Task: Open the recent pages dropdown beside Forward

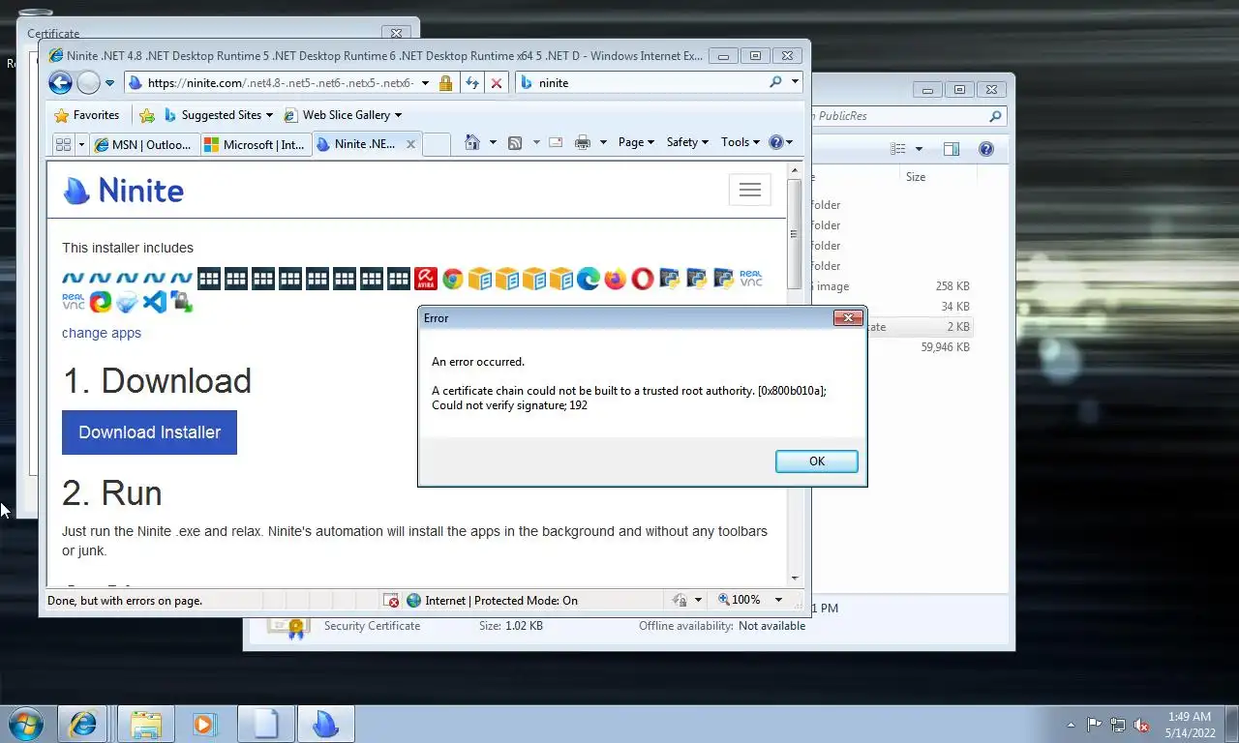Action: pyautogui.click(x=109, y=83)
